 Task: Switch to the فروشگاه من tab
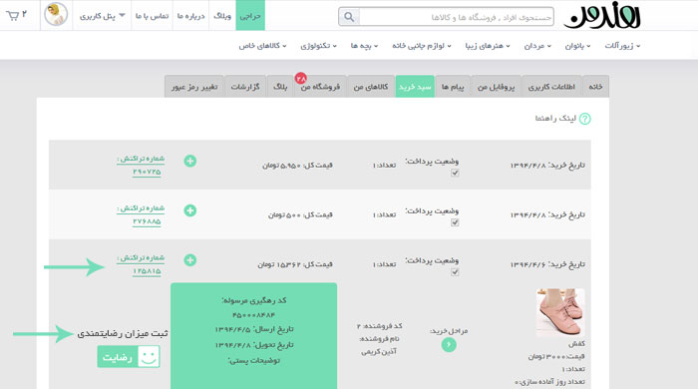click(x=320, y=87)
